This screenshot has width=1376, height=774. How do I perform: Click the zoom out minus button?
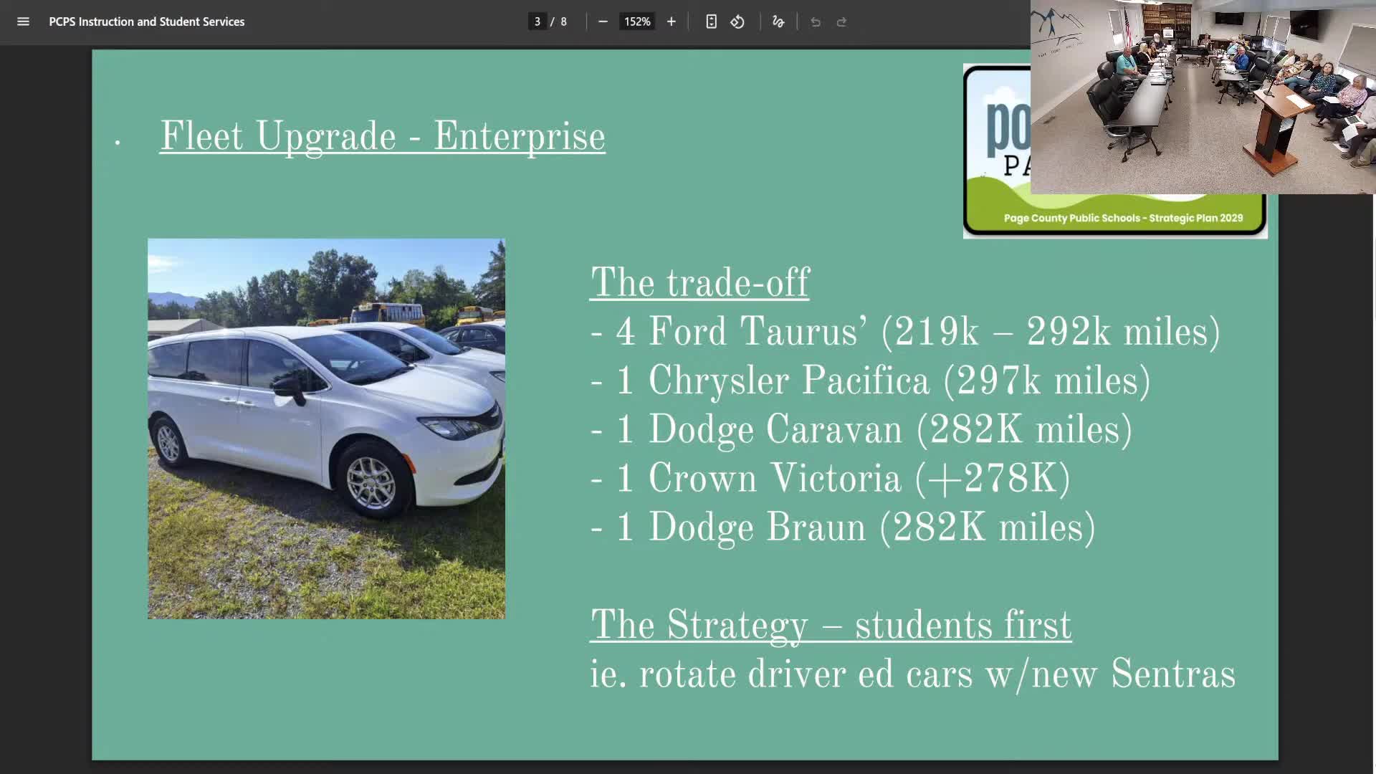603,21
